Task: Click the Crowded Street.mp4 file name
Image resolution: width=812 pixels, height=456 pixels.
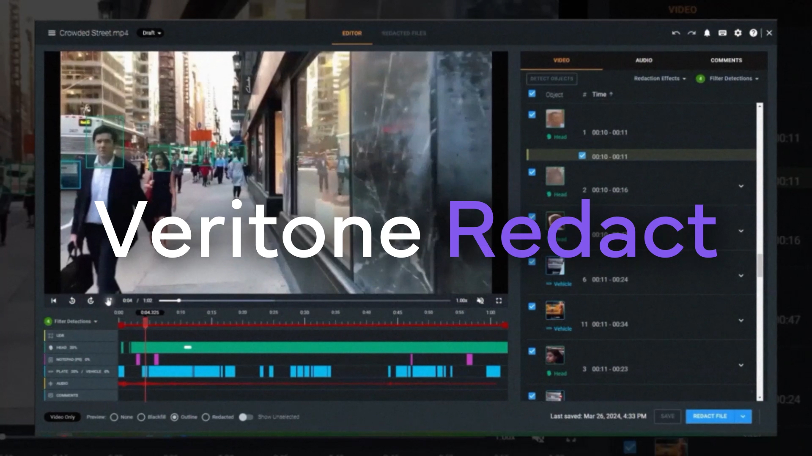Action: tap(94, 33)
